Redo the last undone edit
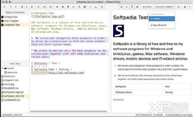The height and width of the screenshot is (117, 193). [16, 7]
